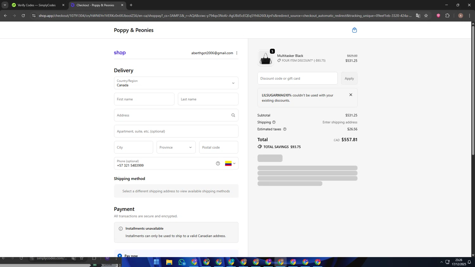This screenshot has width=475, height=267.
Task: Click the Discount code or gift card field
Action: click(x=297, y=78)
